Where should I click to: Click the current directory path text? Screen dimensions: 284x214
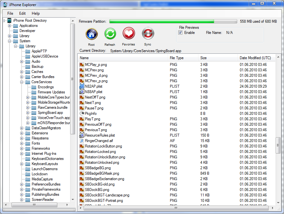click(146, 51)
